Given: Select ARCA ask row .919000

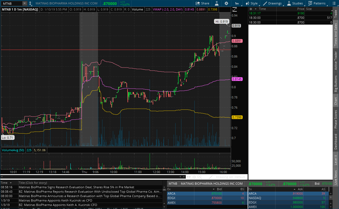Looking at the screenshot, I should click(288, 194).
